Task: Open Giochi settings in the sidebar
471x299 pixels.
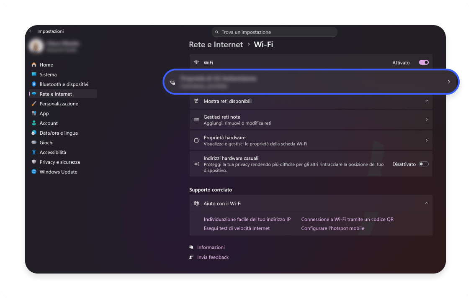Action: click(x=46, y=143)
